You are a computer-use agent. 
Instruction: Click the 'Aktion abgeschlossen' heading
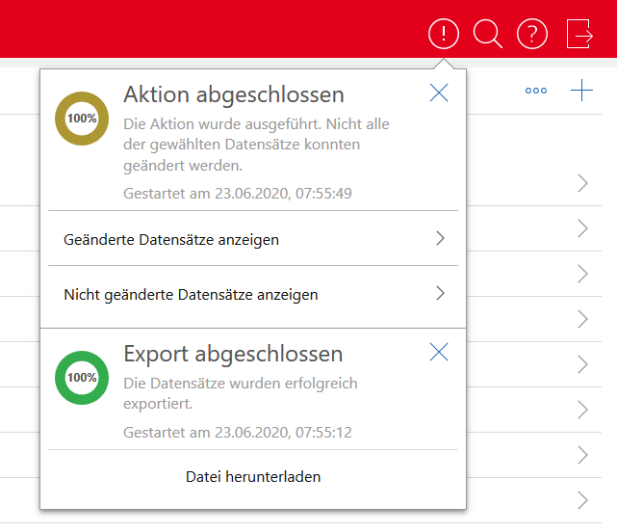(234, 94)
